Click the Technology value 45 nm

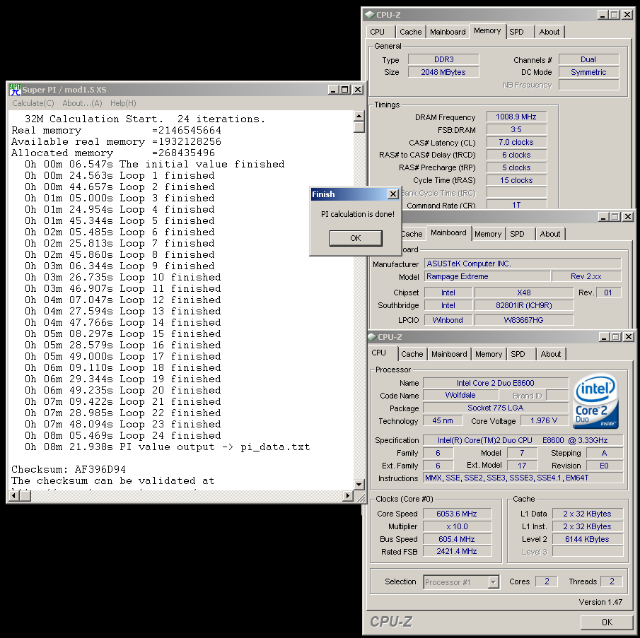coord(443,420)
